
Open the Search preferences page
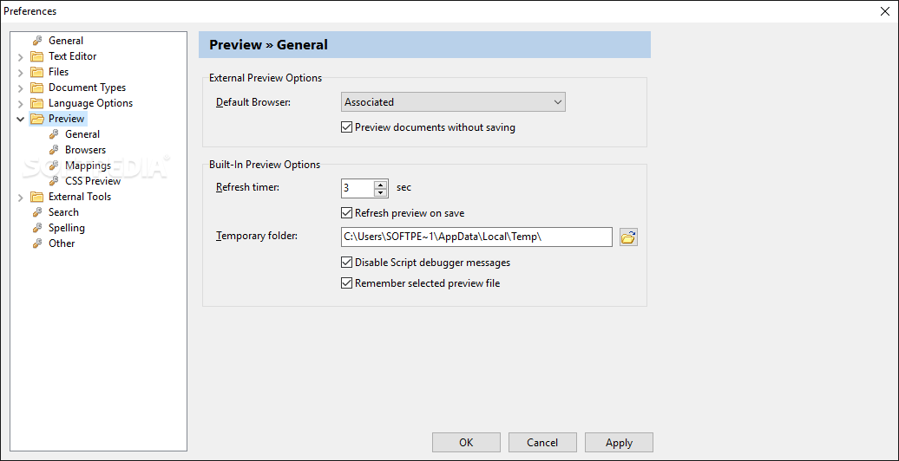[x=63, y=212]
